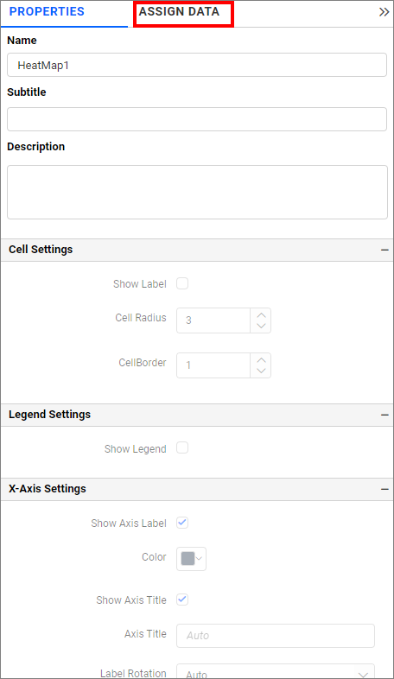Decrease the CellBorder value
This screenshot has height=679, width=394.
click(x=261, y=371)
